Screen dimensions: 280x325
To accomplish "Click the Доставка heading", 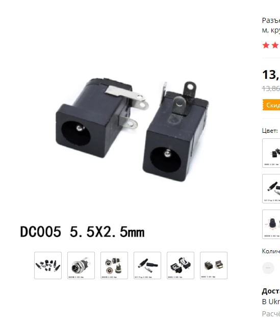I will [271, 291].
